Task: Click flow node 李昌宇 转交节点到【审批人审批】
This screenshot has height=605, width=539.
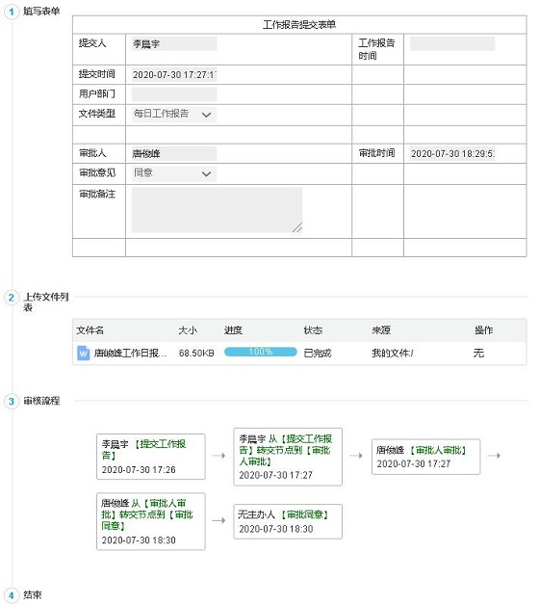Action: (x=288, y=457)
